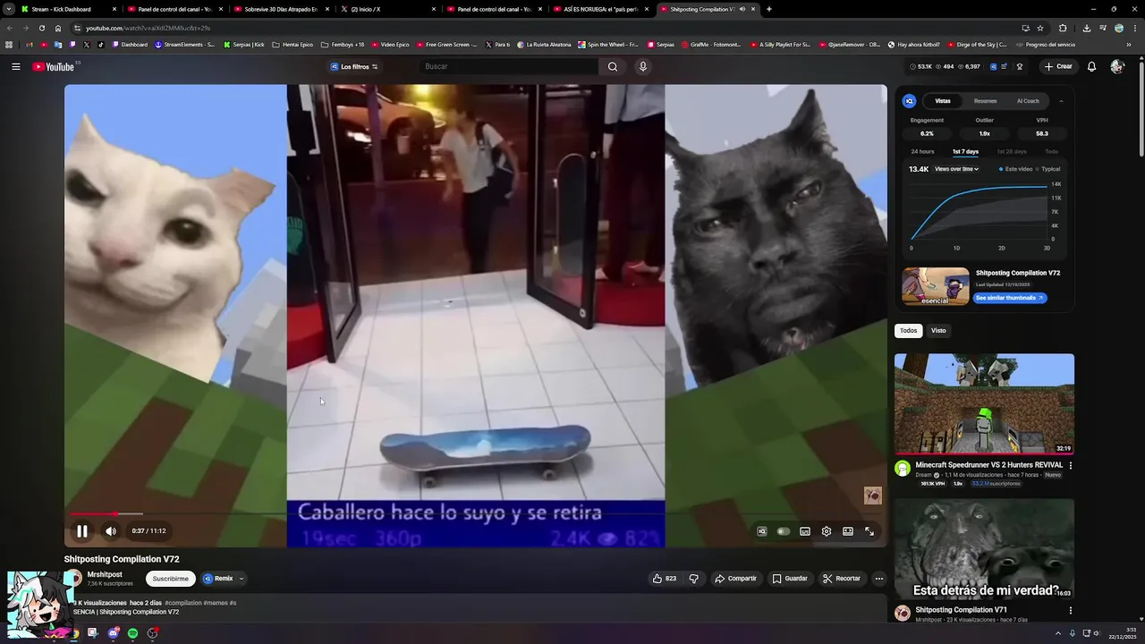The image size is (1145, 644).
Task: Click the vidIQ icon in player controls
Action: (x=762, y=531)
